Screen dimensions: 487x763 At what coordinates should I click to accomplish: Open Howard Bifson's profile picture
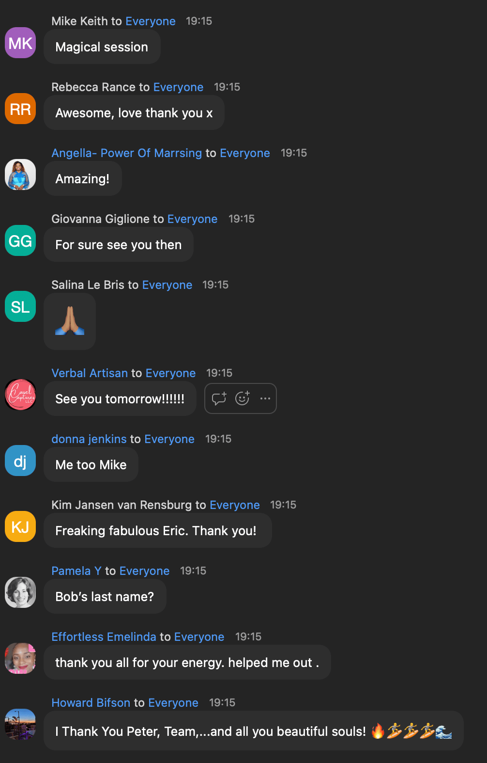point(20,724)
